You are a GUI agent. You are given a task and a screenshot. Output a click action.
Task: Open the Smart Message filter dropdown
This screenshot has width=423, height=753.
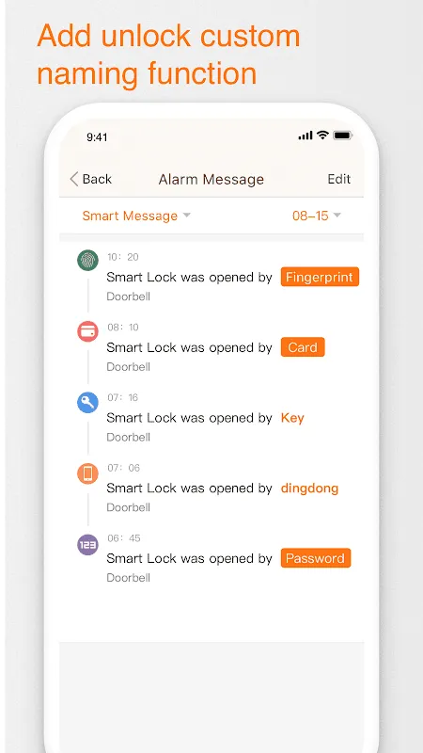[136, 216]
